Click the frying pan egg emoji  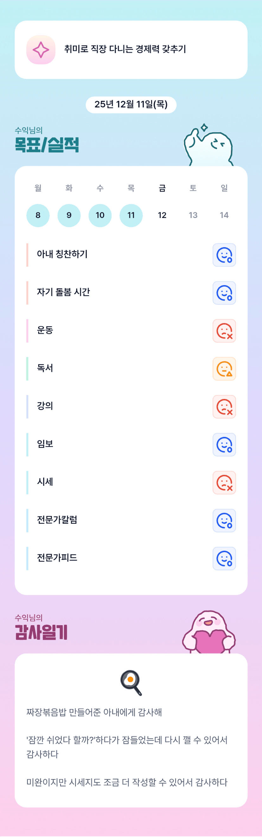tap(131, 683)
